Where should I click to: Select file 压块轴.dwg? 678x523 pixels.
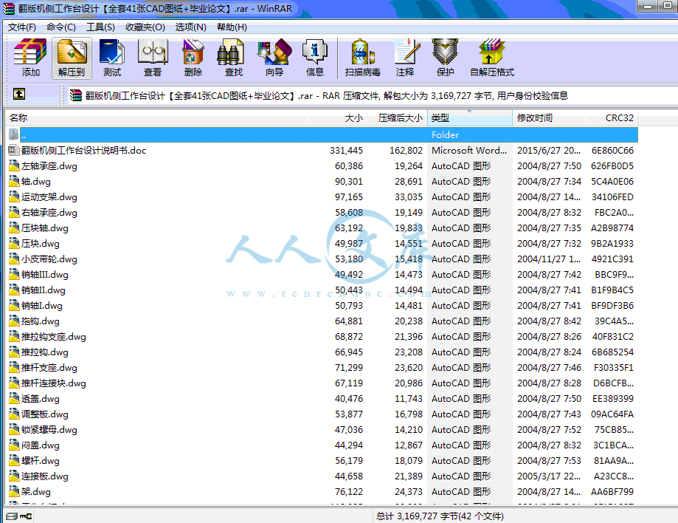(x=45, y=228)
